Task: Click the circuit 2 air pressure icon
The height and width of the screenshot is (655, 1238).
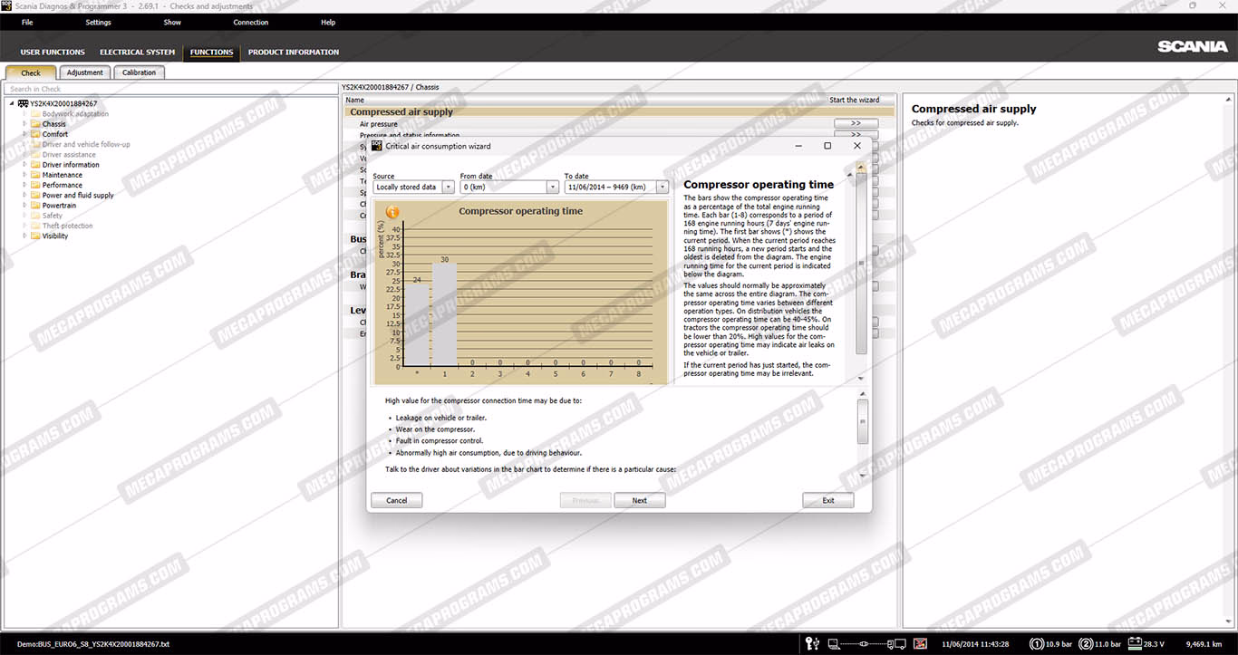Action: tap(1087, 644)
